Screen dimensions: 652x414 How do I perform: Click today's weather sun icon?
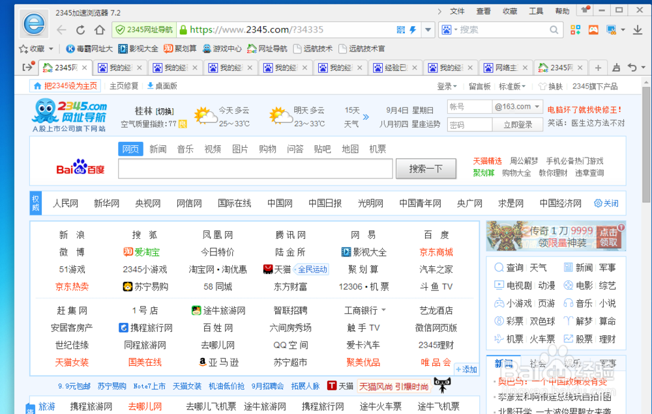pos(205,117)
